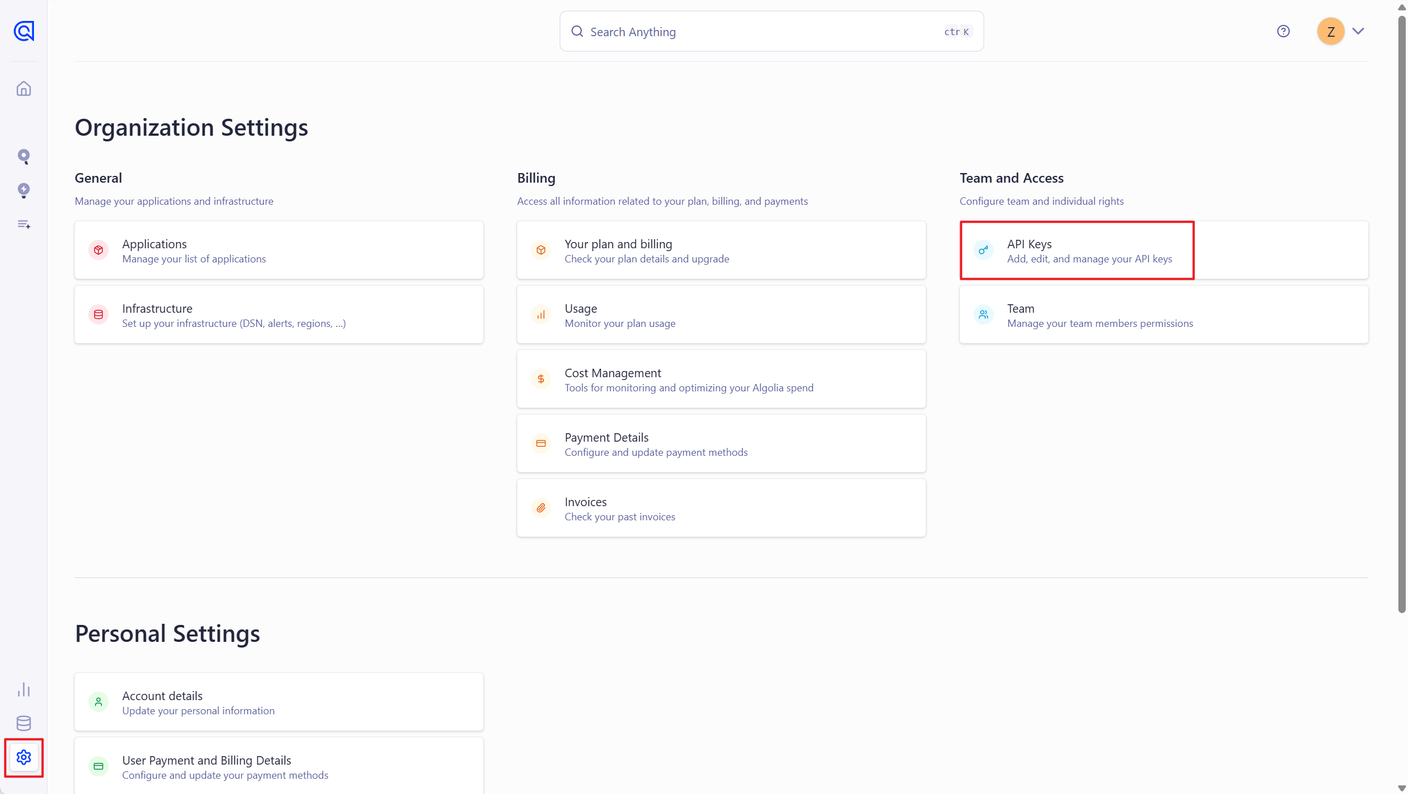Image resolution: width=1408 pixels, height=794 pixels.
Task: Expand the account chevron dropdown
Action: (x=1358, y=31)
